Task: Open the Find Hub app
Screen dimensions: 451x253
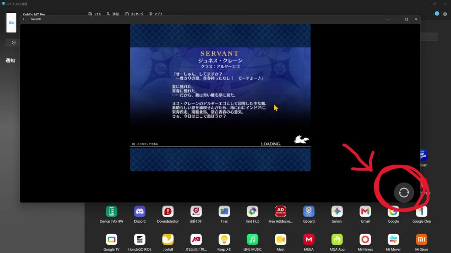Action: coord(252,214)
